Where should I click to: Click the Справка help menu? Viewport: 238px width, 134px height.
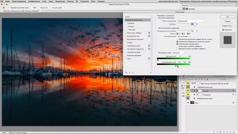[x=101, y=1]
